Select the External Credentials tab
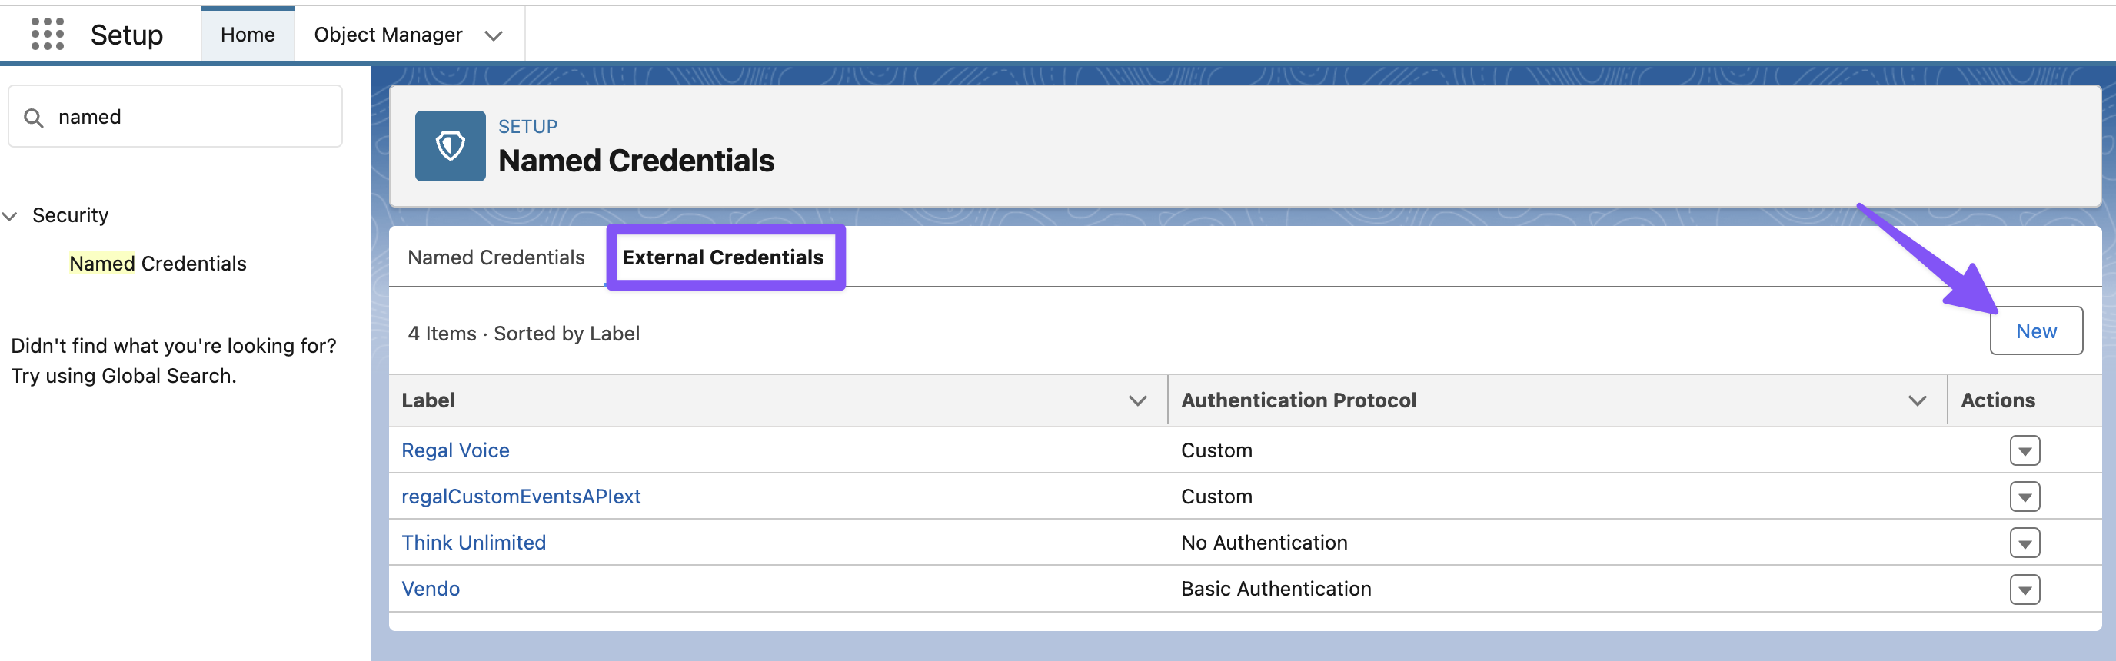This screenshot has height=661, width=2116. pyautogui.click(x=723, y=257)
